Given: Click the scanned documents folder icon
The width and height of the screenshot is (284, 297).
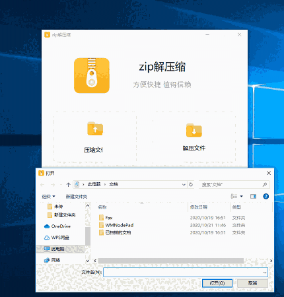Looking at the screenshot, I should point(101,232).
